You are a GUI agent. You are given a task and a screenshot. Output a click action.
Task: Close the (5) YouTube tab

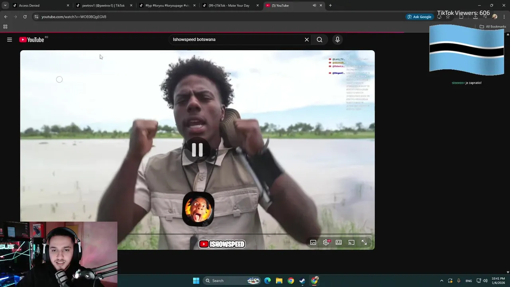321,6
